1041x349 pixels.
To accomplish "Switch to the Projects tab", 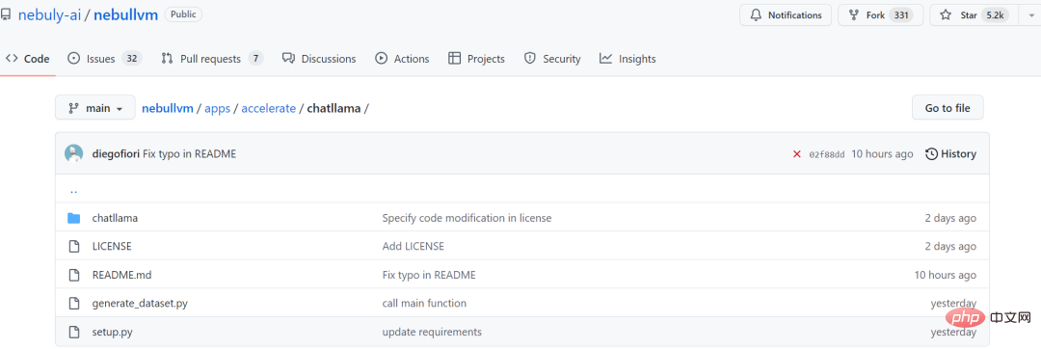I will click(x=476, y=59).
